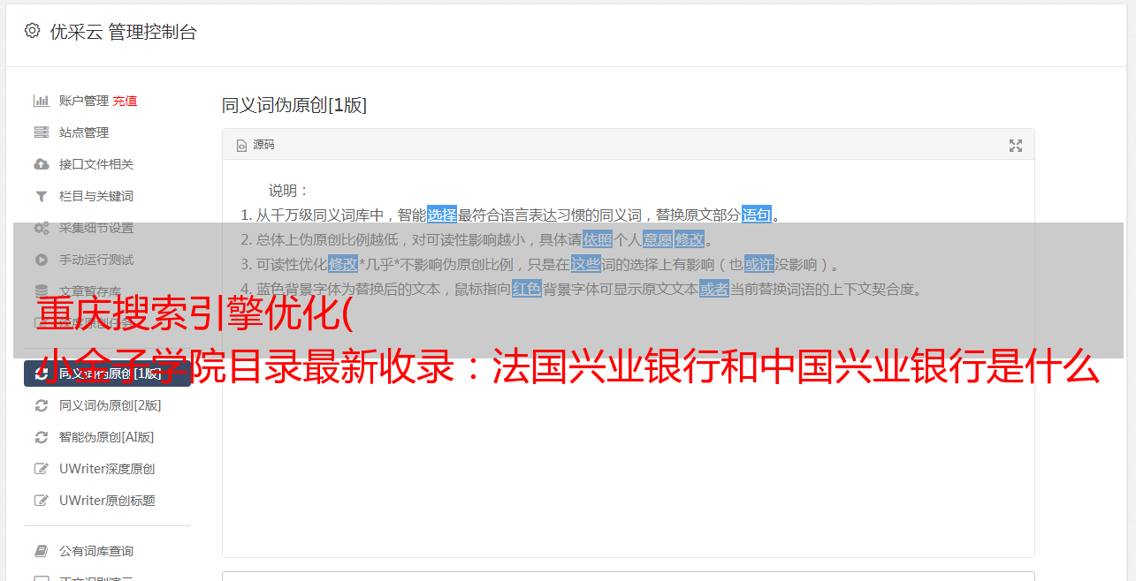The width and height of the screenshot is (1136, 581).
Task: Click the refresh icon for 同义词伪原创[2版]
Action: click(x=41, y=405)
